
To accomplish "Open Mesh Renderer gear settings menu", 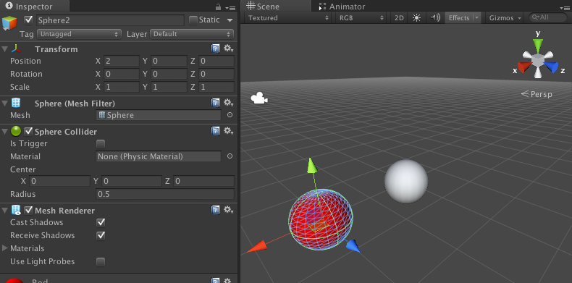I will tap(228, 210).
